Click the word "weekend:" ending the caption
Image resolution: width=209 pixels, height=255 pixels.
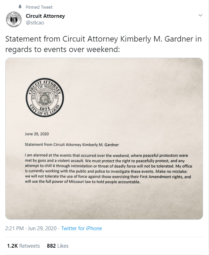[104, 49]
